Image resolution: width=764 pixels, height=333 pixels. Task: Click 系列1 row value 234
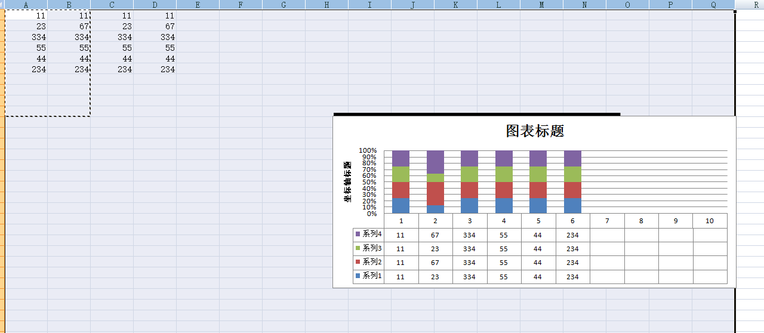[572, 277]
